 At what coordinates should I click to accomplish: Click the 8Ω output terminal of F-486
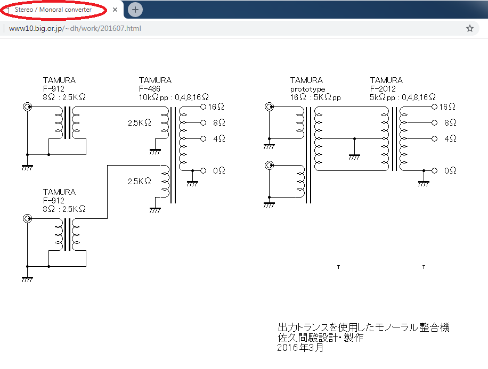tap(203, 122)
